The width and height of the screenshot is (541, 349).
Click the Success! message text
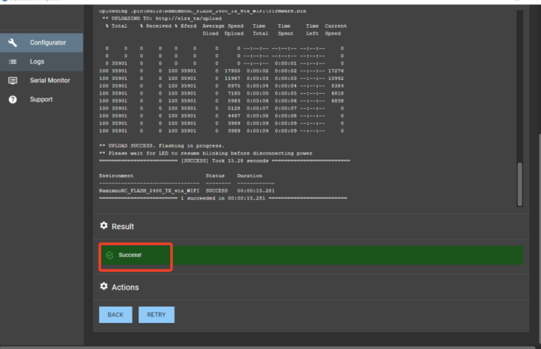click(130, 255)
